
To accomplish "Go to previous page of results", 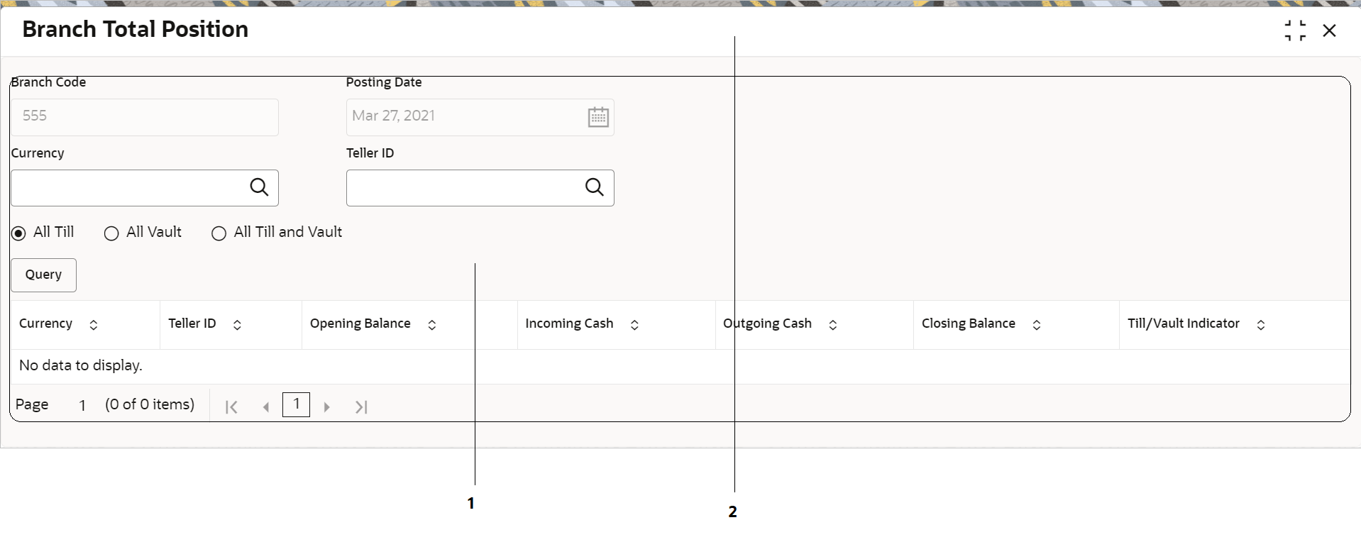I will coord(266,406).
